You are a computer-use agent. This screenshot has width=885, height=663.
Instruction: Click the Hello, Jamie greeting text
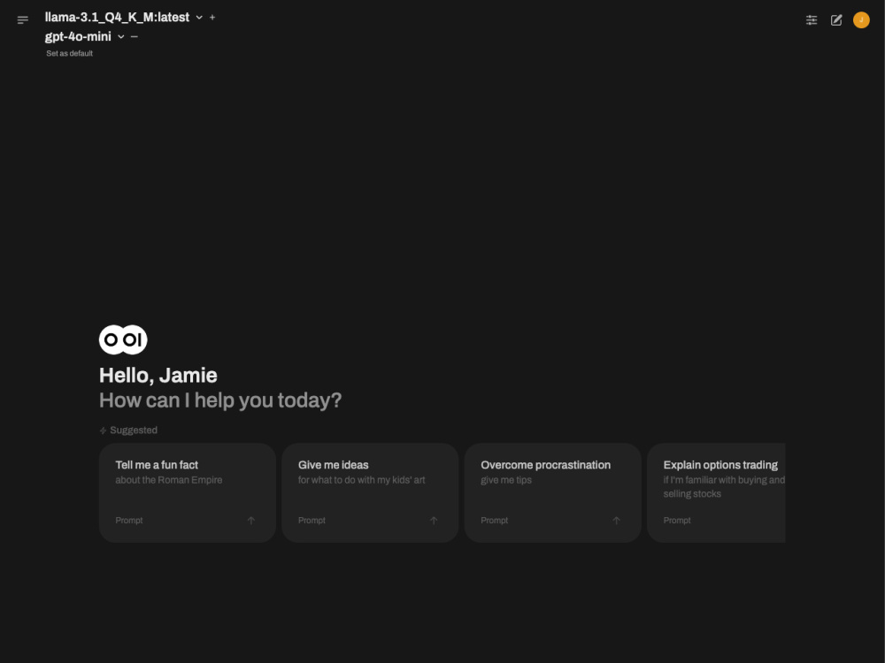click(x=158, y=376)
